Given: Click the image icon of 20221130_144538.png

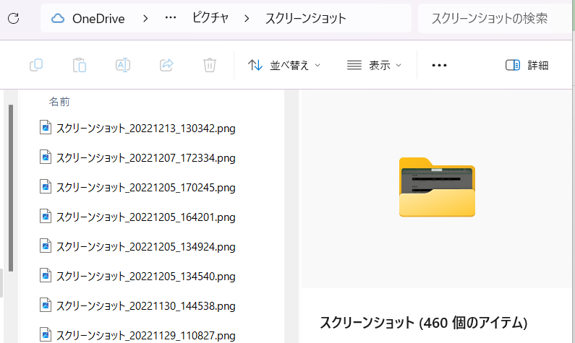Looking at the screenshot, I should (46, 305).
